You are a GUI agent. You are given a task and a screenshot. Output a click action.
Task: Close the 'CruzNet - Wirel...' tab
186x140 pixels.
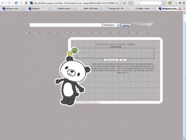154,9
